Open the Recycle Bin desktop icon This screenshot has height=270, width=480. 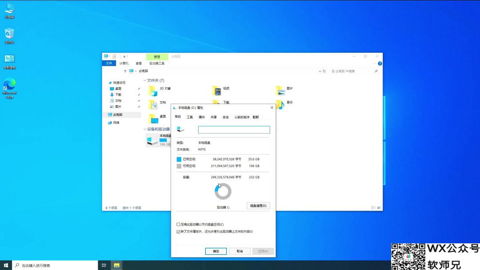pos(9,36)
